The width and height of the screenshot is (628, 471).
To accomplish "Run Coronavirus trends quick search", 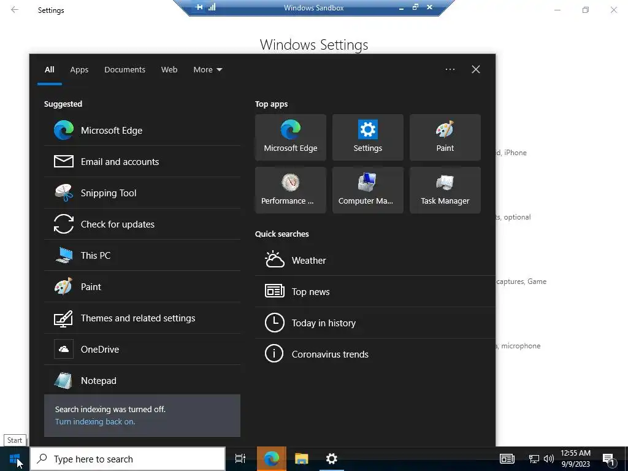I will (x=375, y=354).
